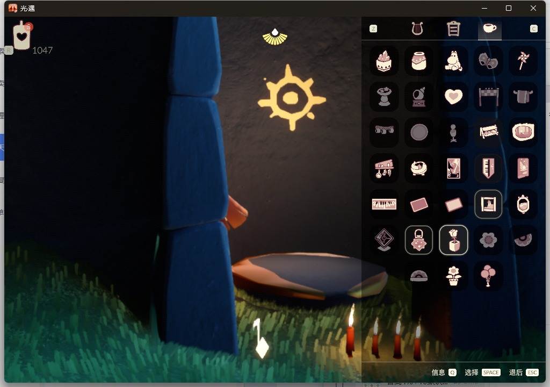Select the pinwheel prop
Viewport: 550px width, 387px height.
pyautogui.click(x=523, y=60)
